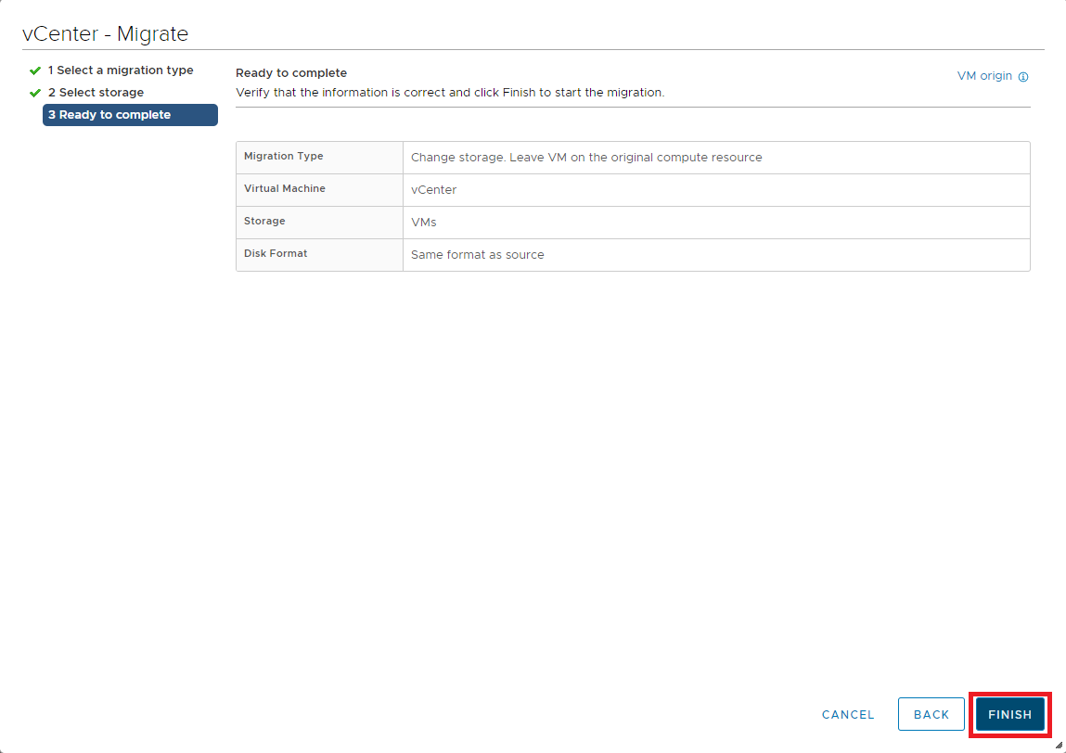Open the VM origin link

[x=984, y=76]
